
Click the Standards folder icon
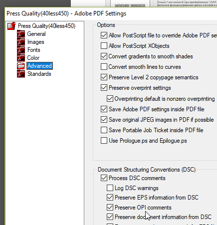tap(21, 74)
